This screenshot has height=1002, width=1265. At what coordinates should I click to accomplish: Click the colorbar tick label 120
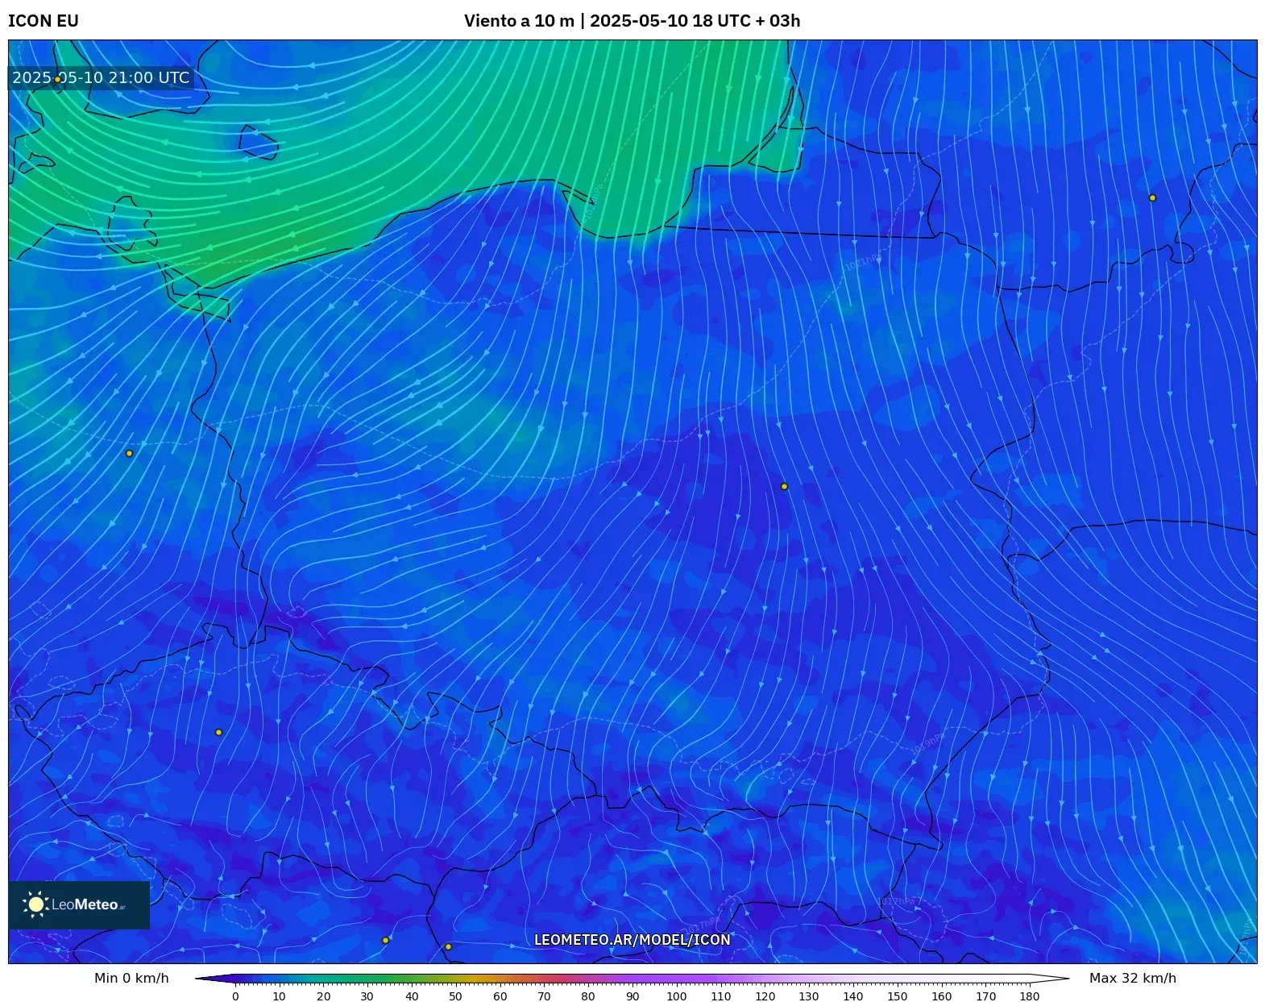coord(765,996)
